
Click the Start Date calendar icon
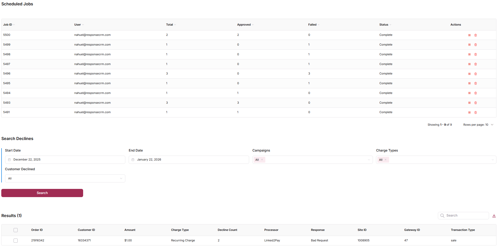click(x=9, y=160)
